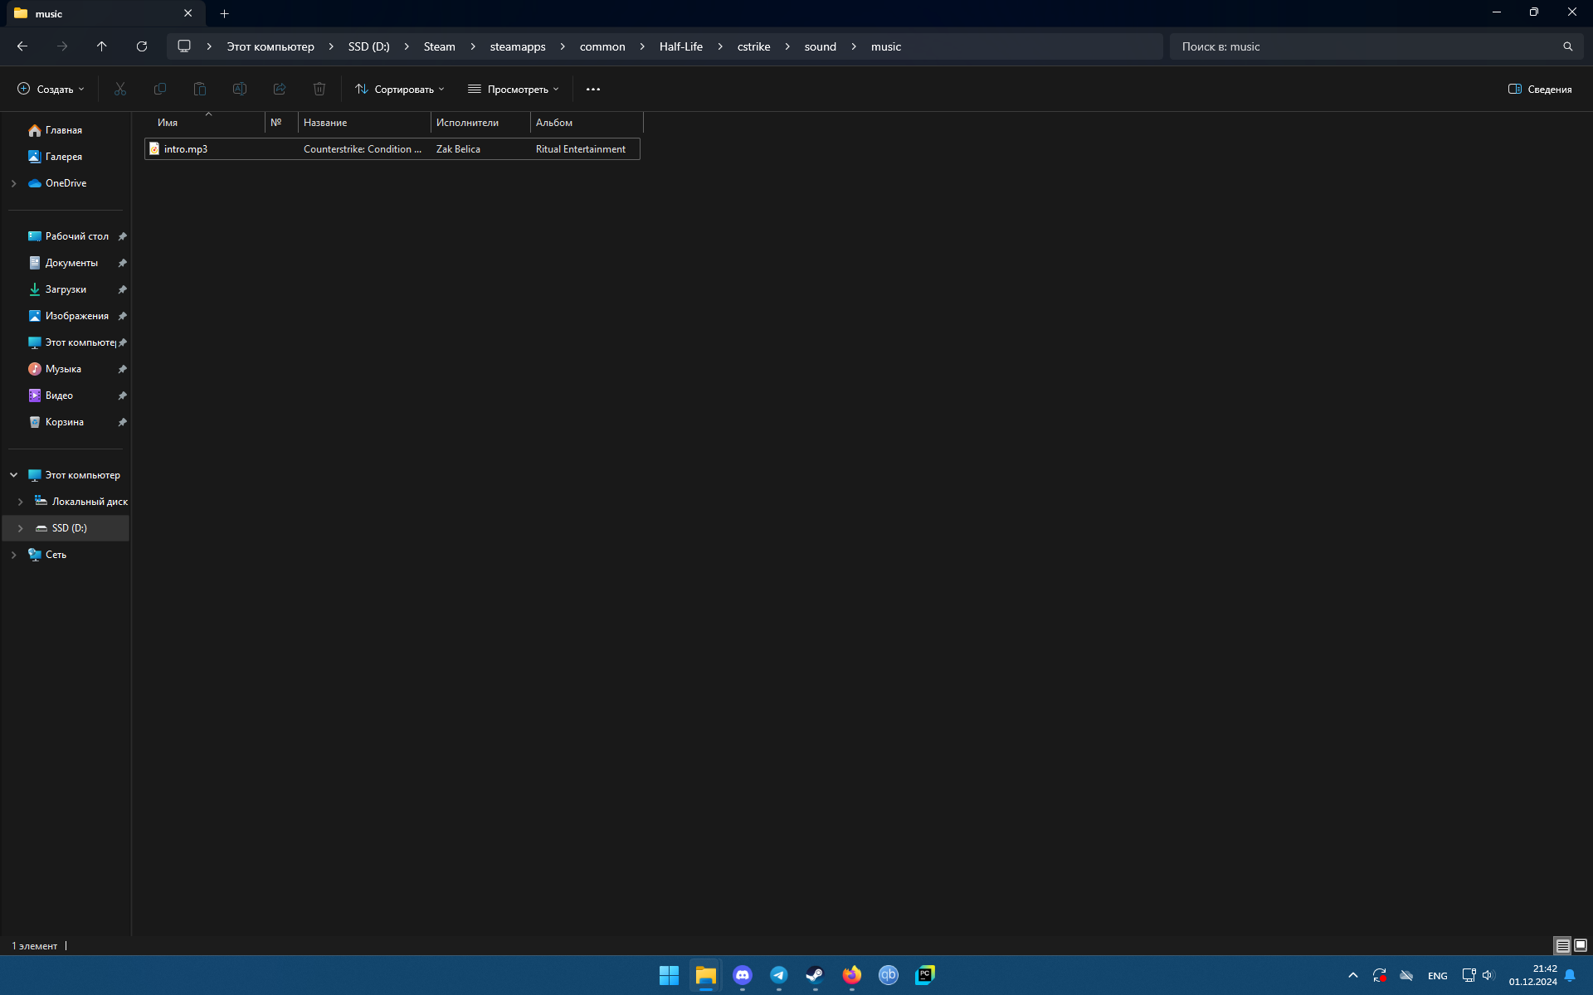Screen dimensions: 1593x995
Task: Click the Back navigation arrow
Action: click(22, 46)
